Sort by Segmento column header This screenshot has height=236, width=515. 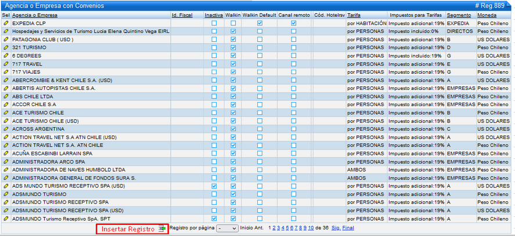[459, 15]
